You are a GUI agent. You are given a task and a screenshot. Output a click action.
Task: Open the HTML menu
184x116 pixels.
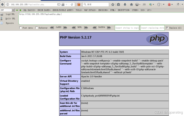(x=113, y=10)
